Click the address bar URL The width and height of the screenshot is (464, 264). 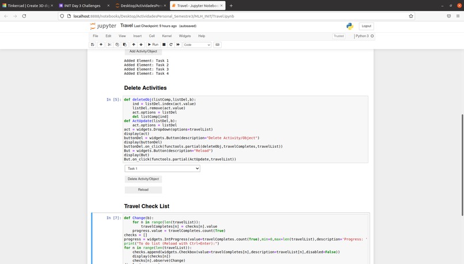(x=154, y=16)
